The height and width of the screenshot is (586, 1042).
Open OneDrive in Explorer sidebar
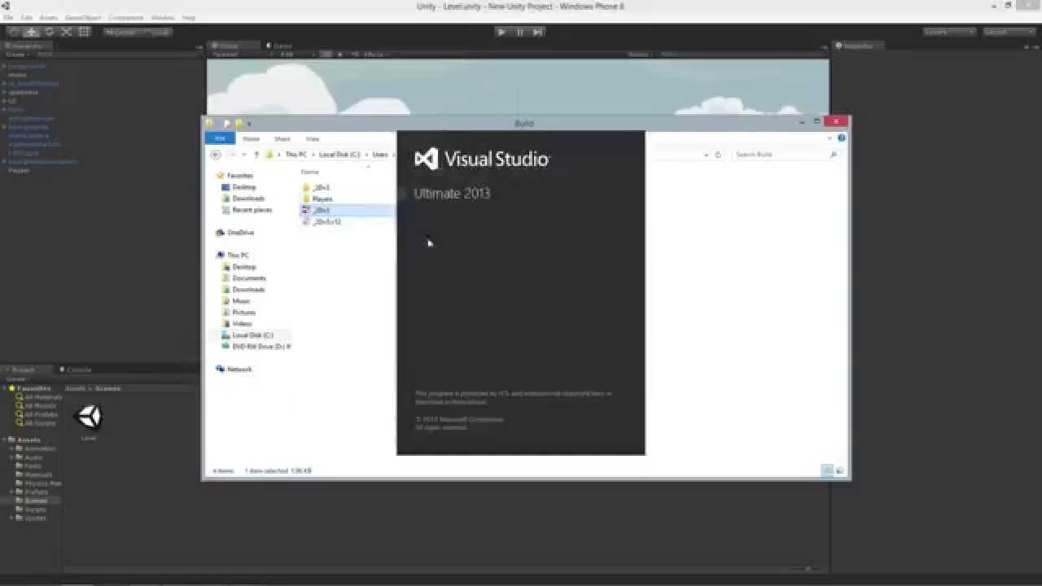coord(235,233)
